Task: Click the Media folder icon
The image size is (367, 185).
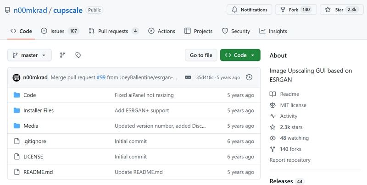Action: 17,125
